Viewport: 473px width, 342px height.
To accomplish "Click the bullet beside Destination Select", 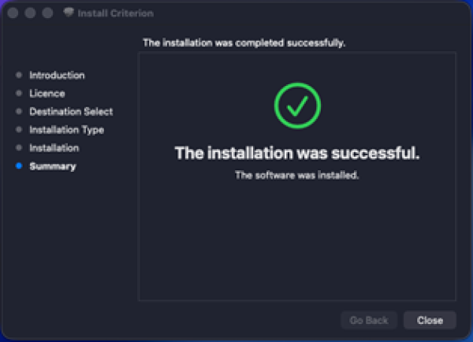I will point(19,112).
